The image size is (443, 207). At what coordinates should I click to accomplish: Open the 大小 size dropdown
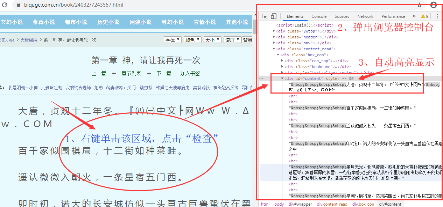[x=212, y=40]
